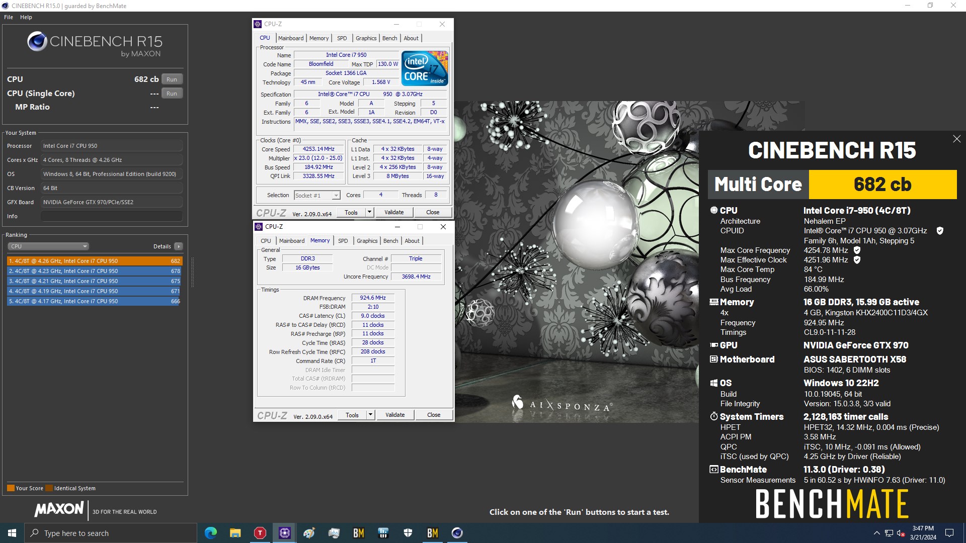Click Validate in upper CPU-Z window

[394, 212]
